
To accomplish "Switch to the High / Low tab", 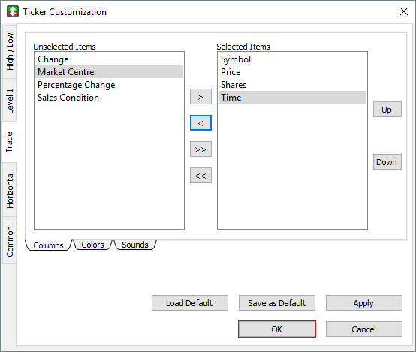I will point(9,52).
